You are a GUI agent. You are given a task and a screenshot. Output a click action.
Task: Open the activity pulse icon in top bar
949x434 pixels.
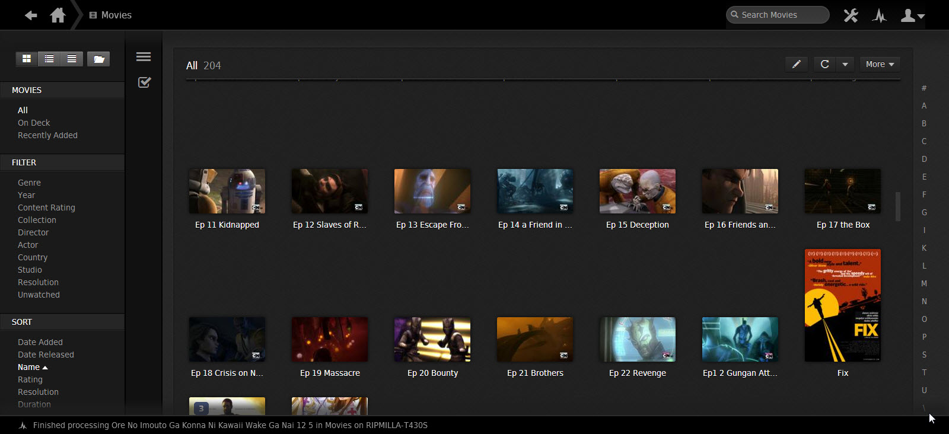pyautogui.click(x=880, y=15)
